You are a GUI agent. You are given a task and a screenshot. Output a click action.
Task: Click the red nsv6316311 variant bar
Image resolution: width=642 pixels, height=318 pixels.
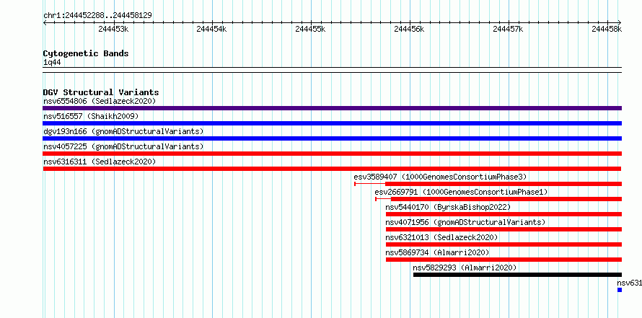pos(332,169)
